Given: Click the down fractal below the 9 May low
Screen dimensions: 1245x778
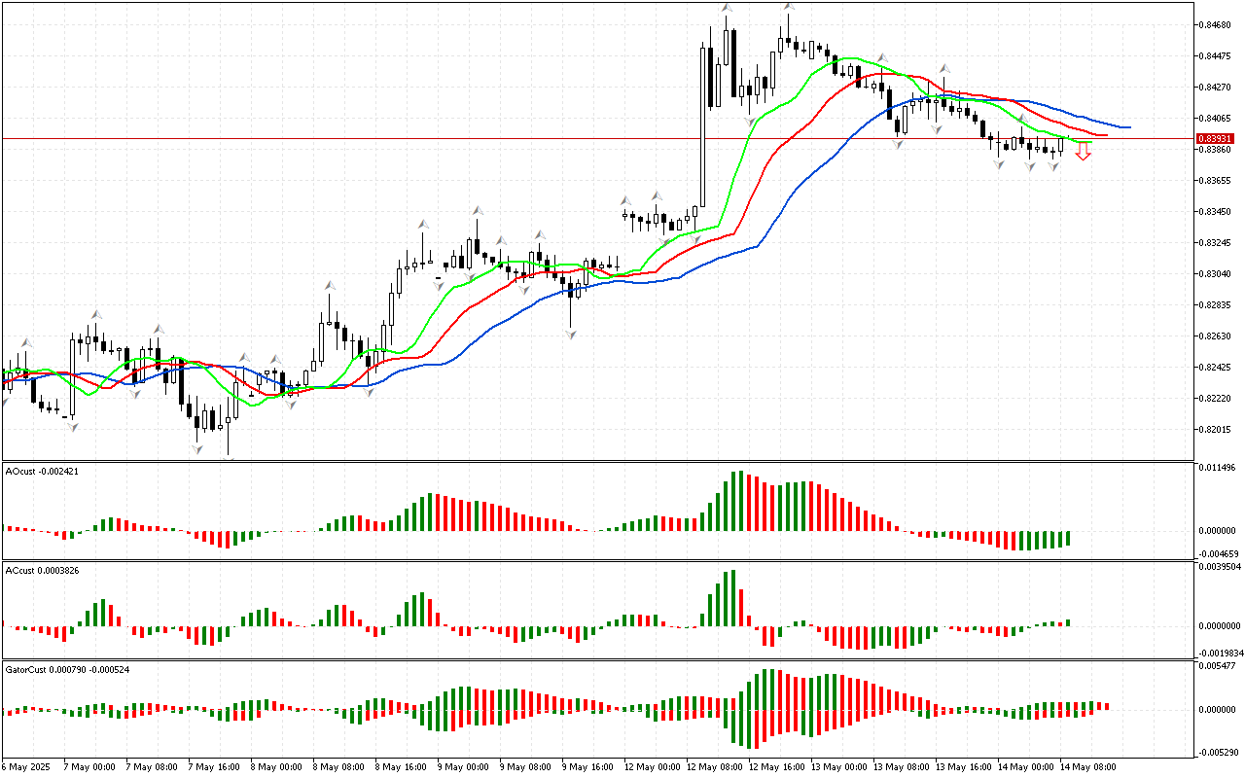Looking at the screenshot, I should click(x=571, y=334).
